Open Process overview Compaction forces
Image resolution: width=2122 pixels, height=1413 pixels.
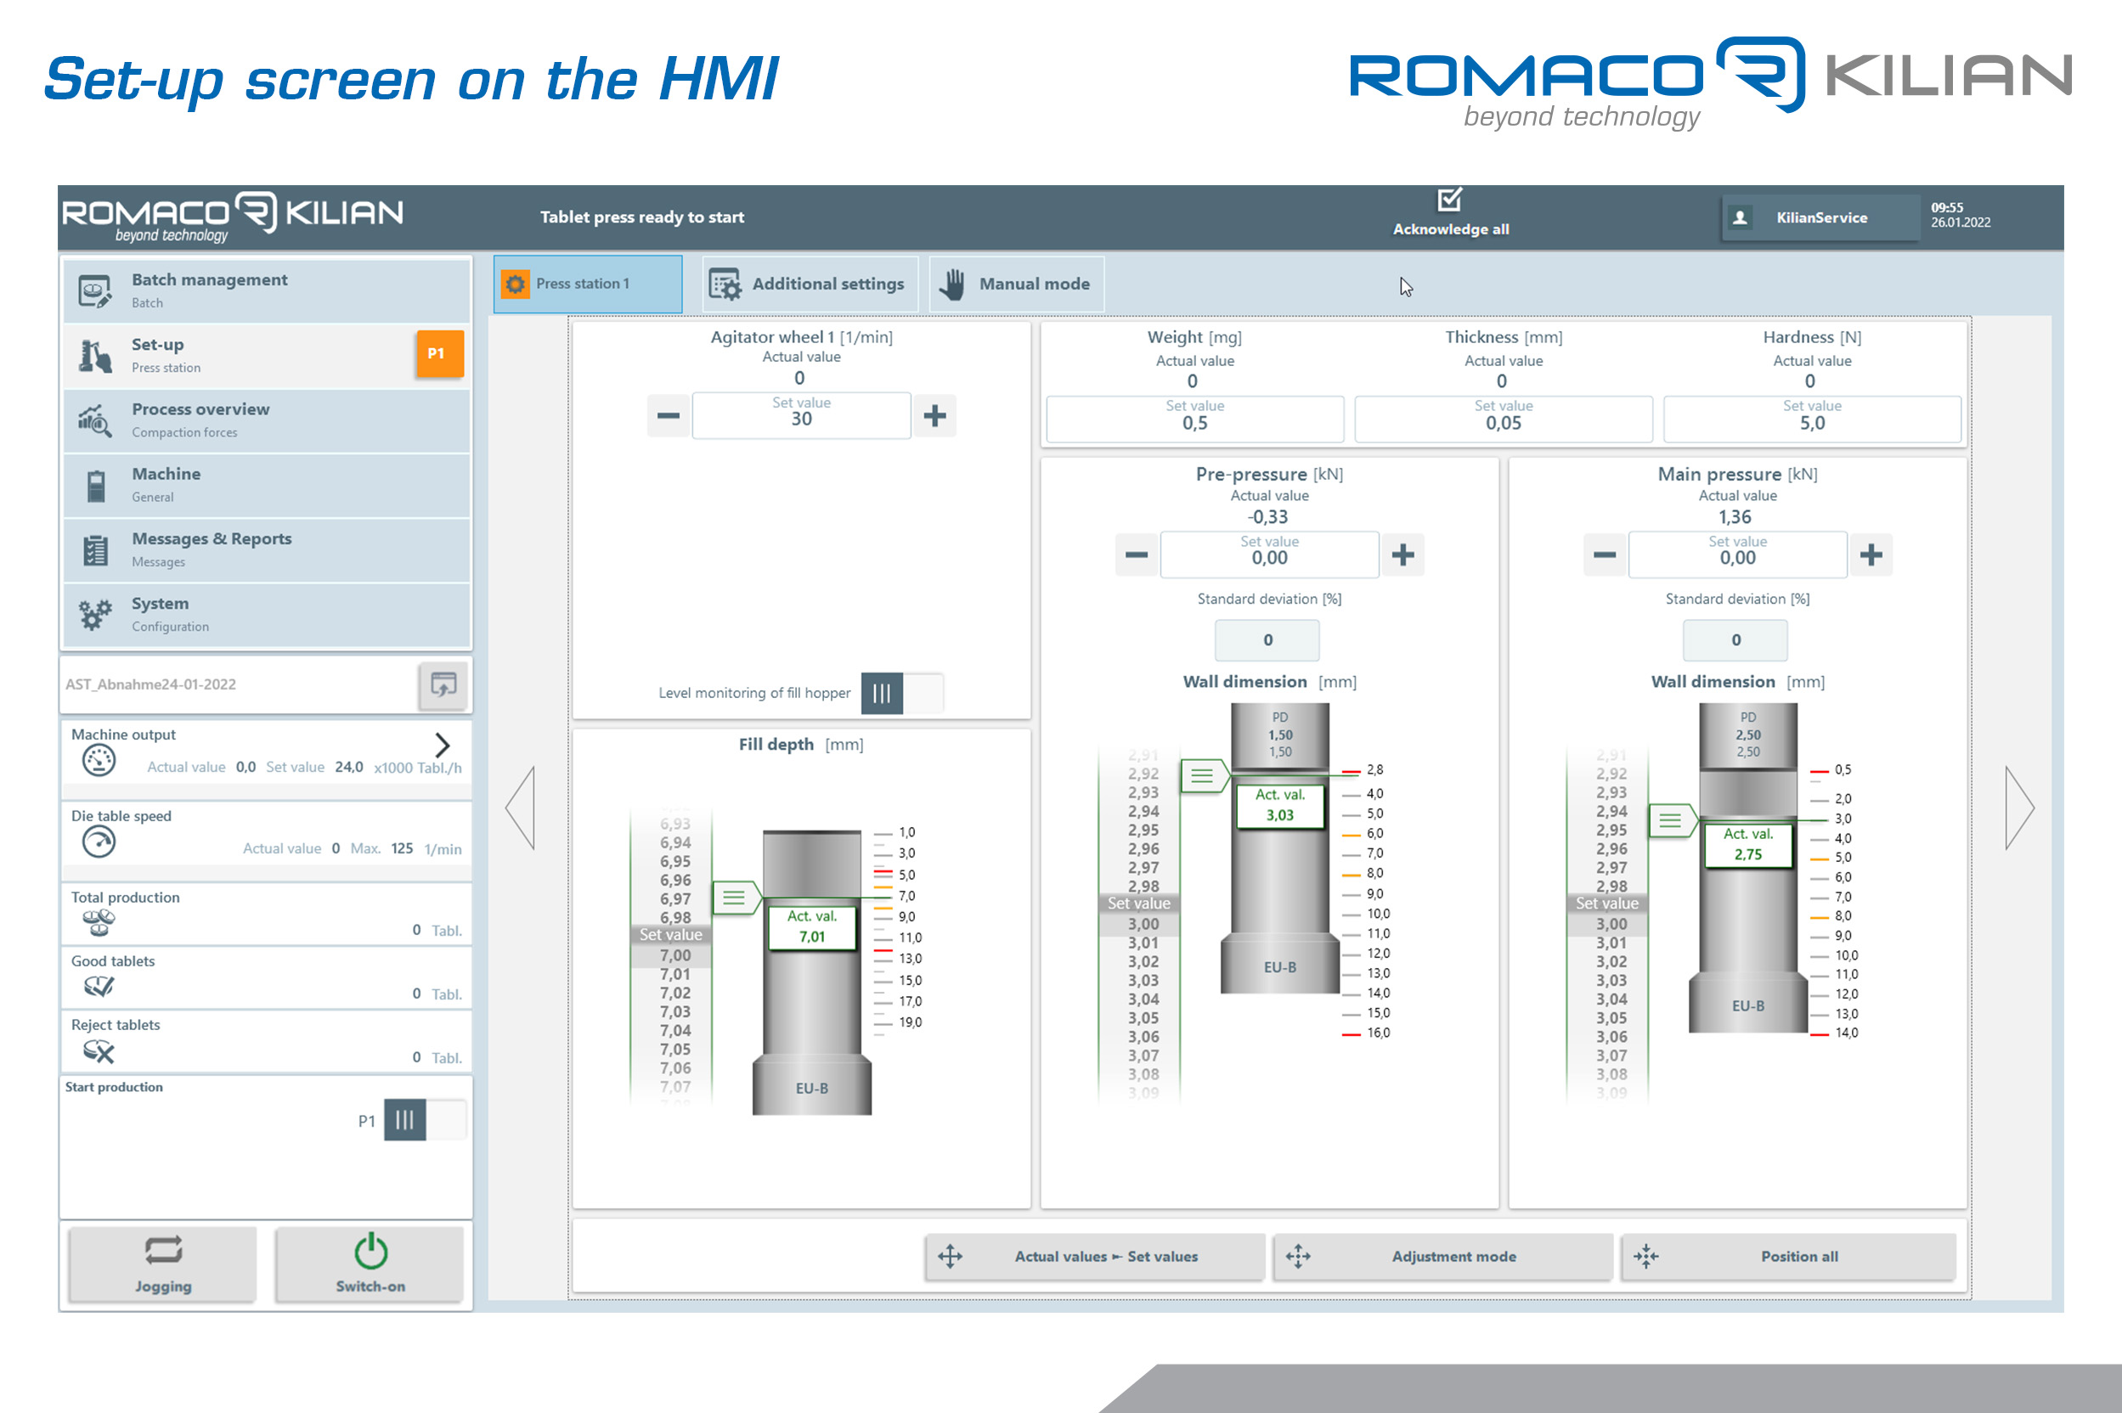tap(267, 420)
